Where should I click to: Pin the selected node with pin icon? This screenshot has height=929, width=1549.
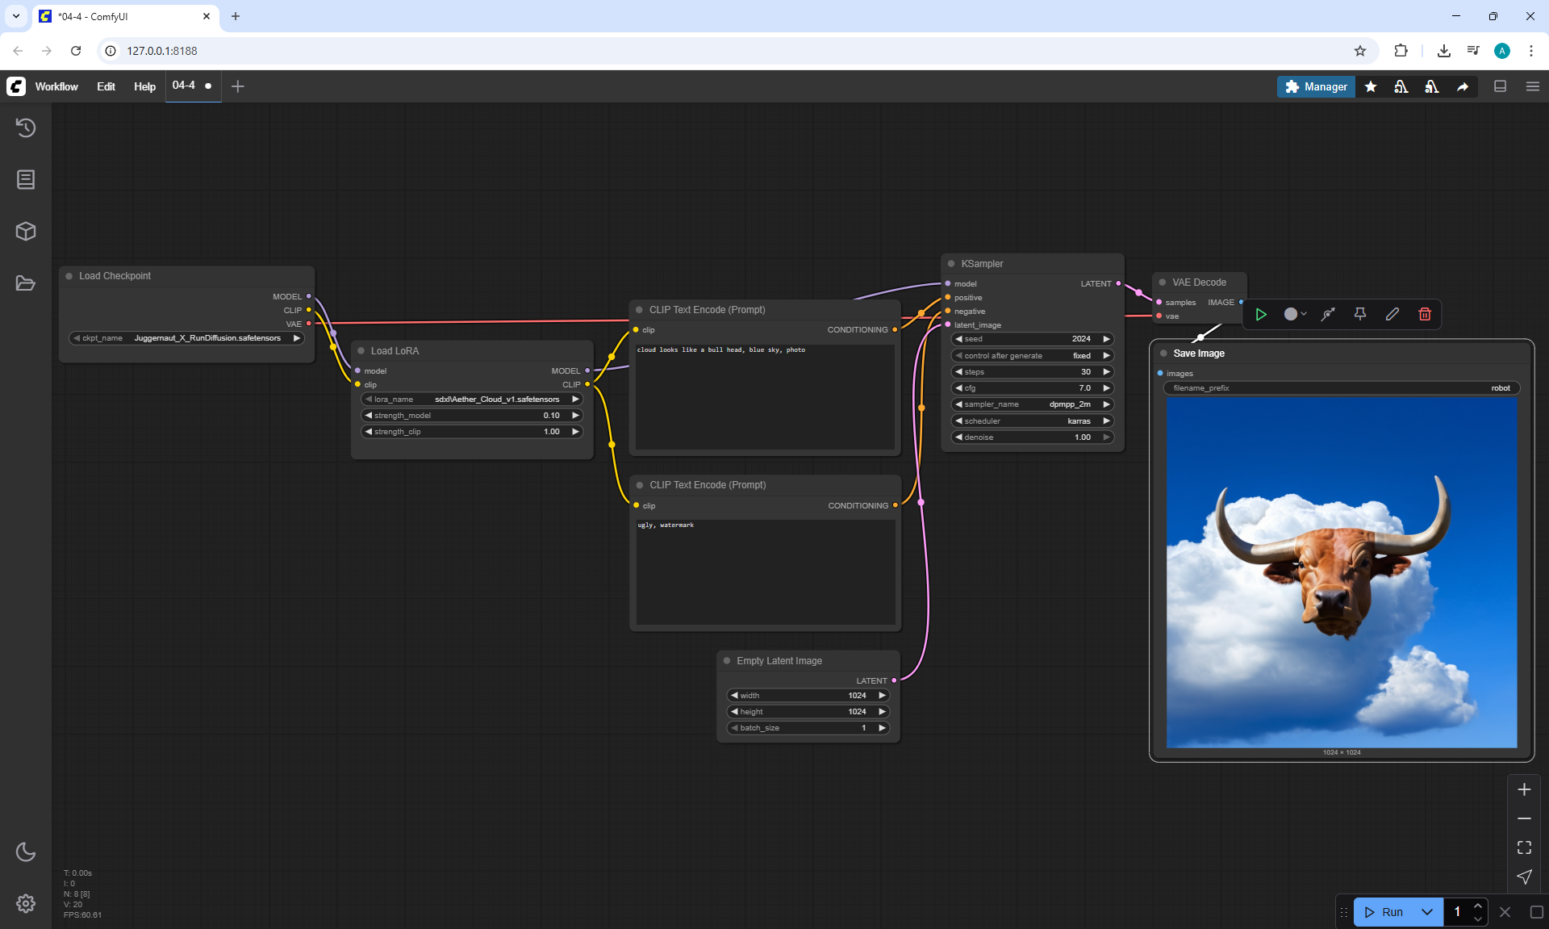pyautogui.click(x=1360, y=314)
